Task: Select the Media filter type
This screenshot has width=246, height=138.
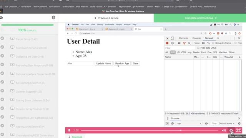Action: point(196,53)
